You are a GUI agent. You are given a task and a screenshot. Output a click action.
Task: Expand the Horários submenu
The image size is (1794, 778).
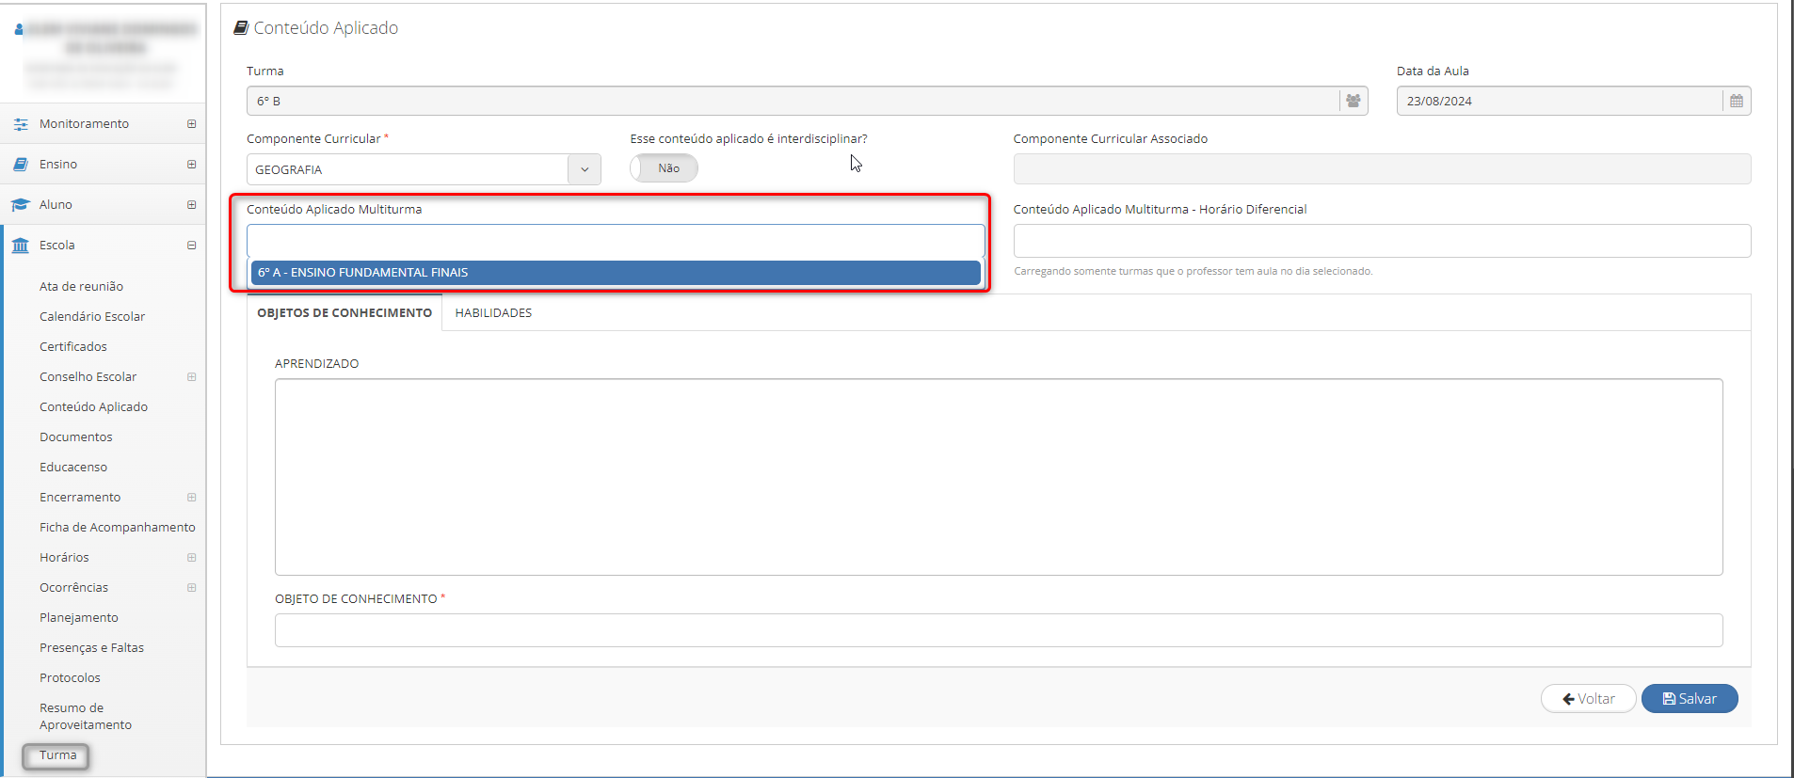(192, 558)
